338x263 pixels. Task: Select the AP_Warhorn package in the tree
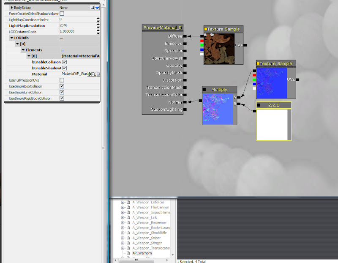142,253
